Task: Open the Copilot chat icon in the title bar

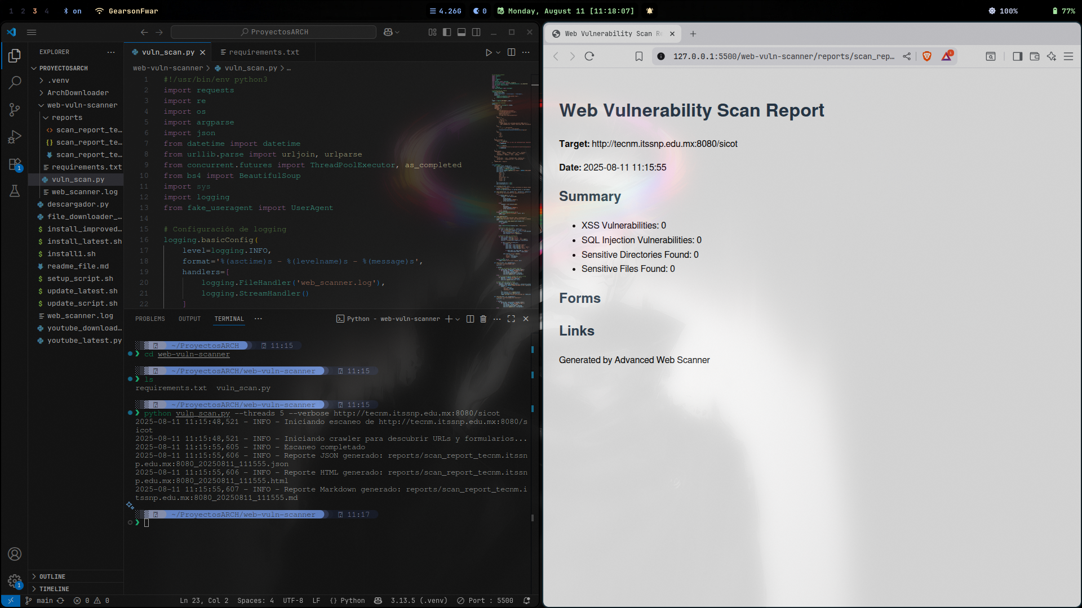Action: [388, 32]
